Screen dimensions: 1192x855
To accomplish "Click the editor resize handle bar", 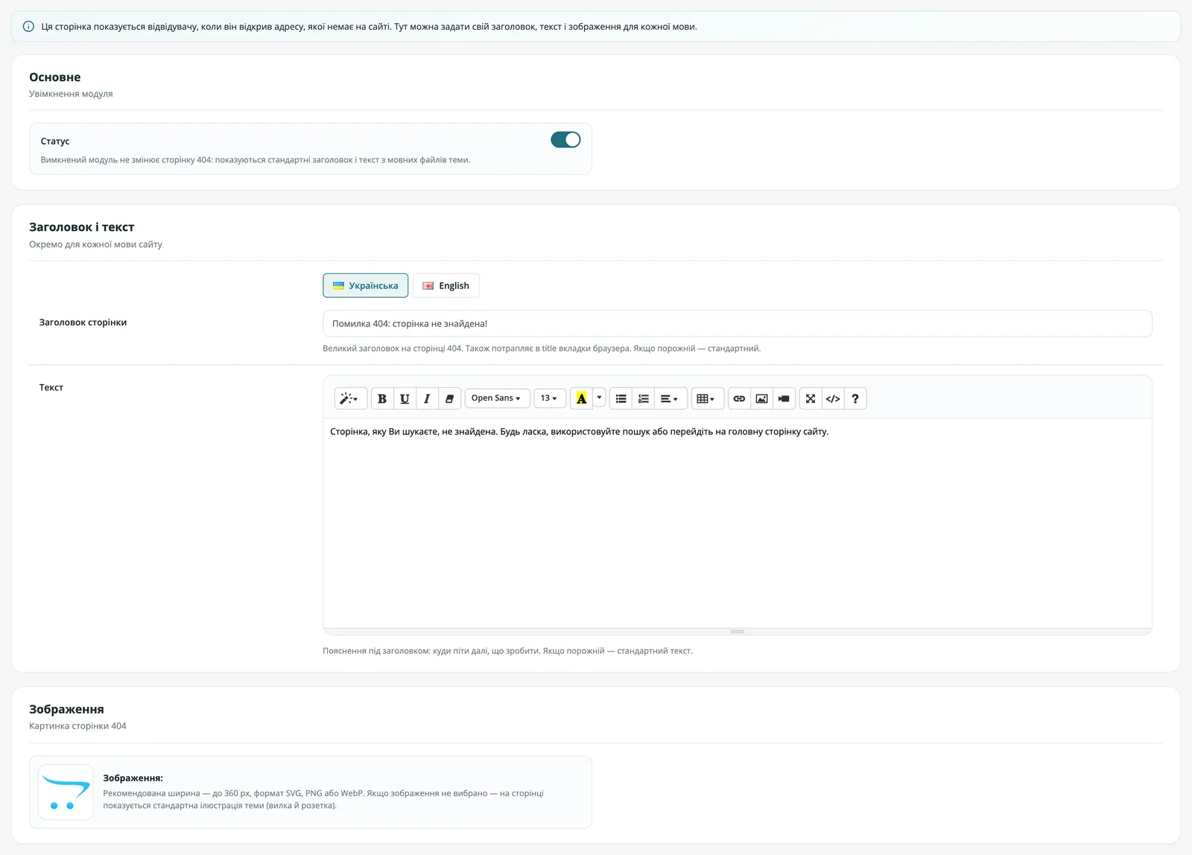I will [737, 632].
